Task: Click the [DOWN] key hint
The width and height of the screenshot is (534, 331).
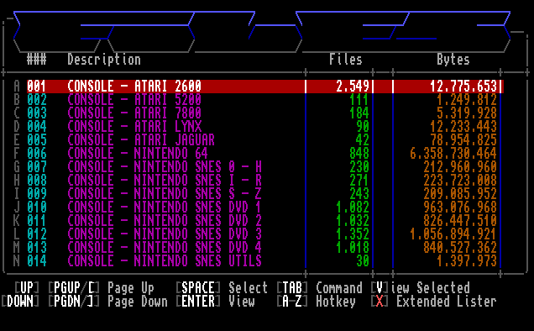Action: [x=20, y=302]
